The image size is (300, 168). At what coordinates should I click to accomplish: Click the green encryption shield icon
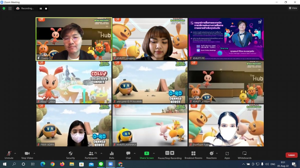click(4, 8)
